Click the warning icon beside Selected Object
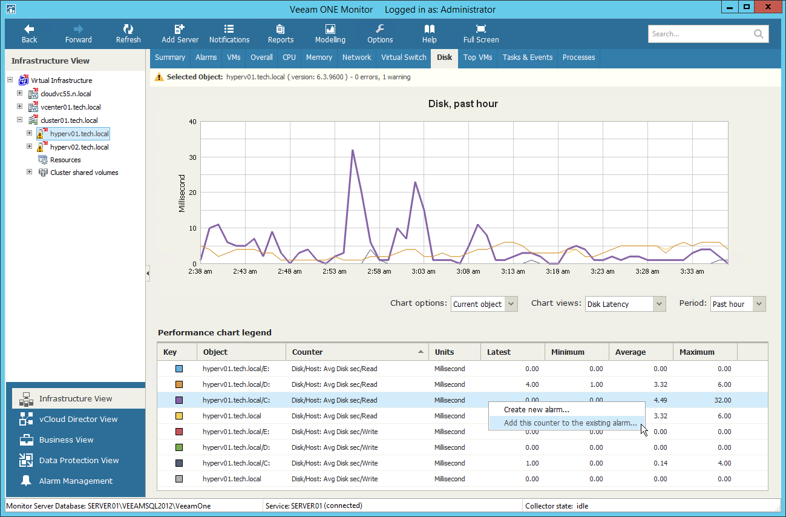The width and height of the screenshot is (786, 517). tap(159, 77)
